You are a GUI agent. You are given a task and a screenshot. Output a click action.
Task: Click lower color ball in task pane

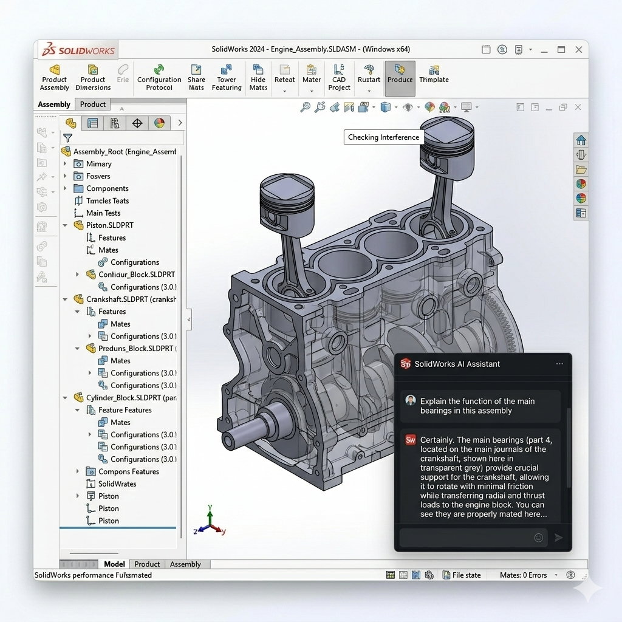581,199
